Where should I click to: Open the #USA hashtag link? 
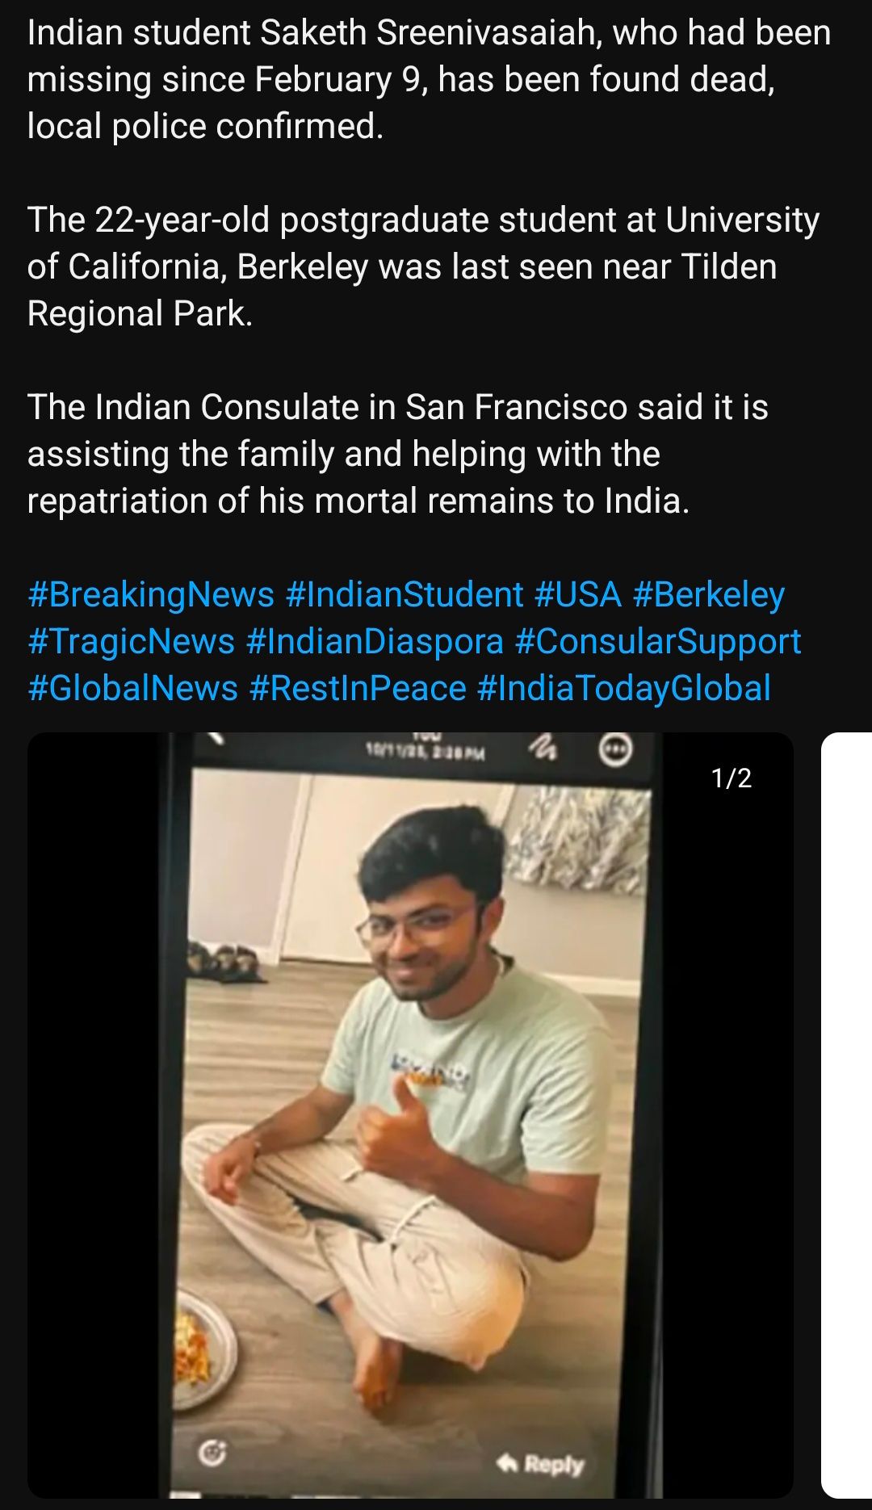pos(578,595)
